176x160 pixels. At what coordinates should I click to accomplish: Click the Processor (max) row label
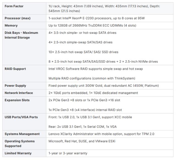point(17,18)
